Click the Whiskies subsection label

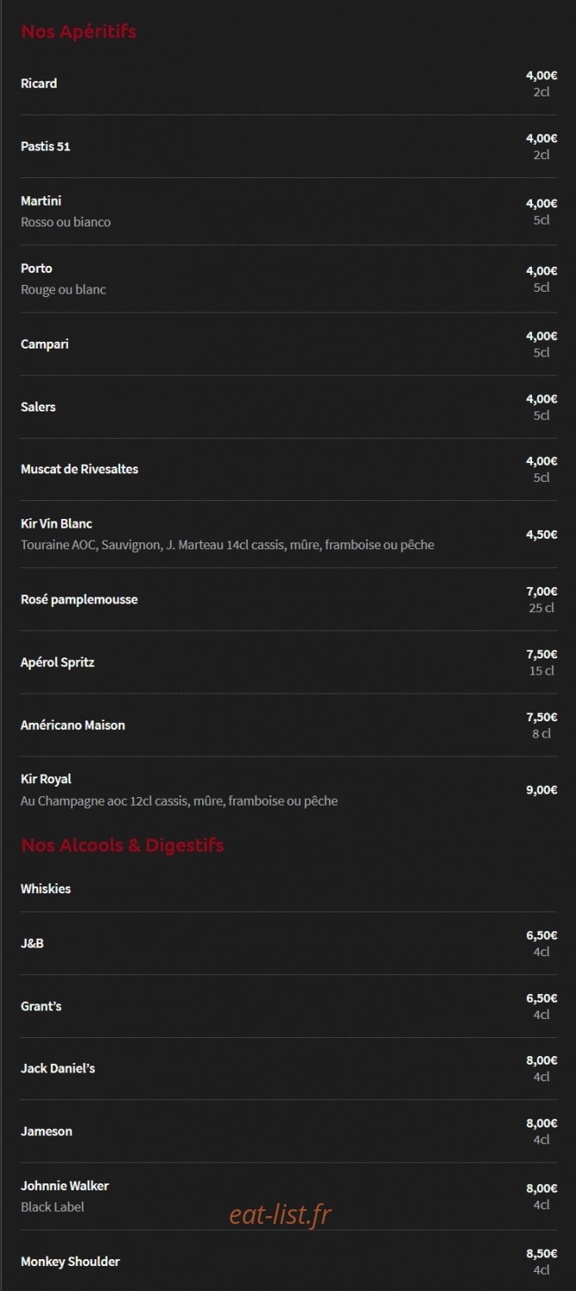tap(46, 889)
